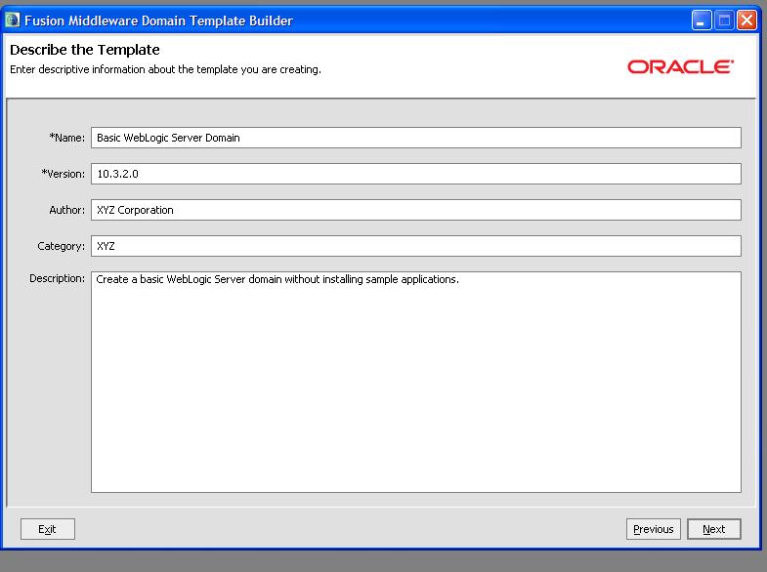Click the application icon in title bar
Viewport: 767px width, 572px height.
coord(12,20)
